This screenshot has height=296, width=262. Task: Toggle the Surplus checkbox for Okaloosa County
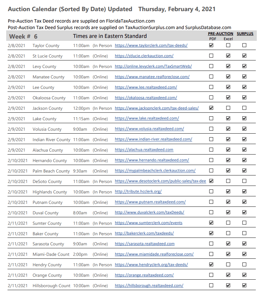pos(244,97)
